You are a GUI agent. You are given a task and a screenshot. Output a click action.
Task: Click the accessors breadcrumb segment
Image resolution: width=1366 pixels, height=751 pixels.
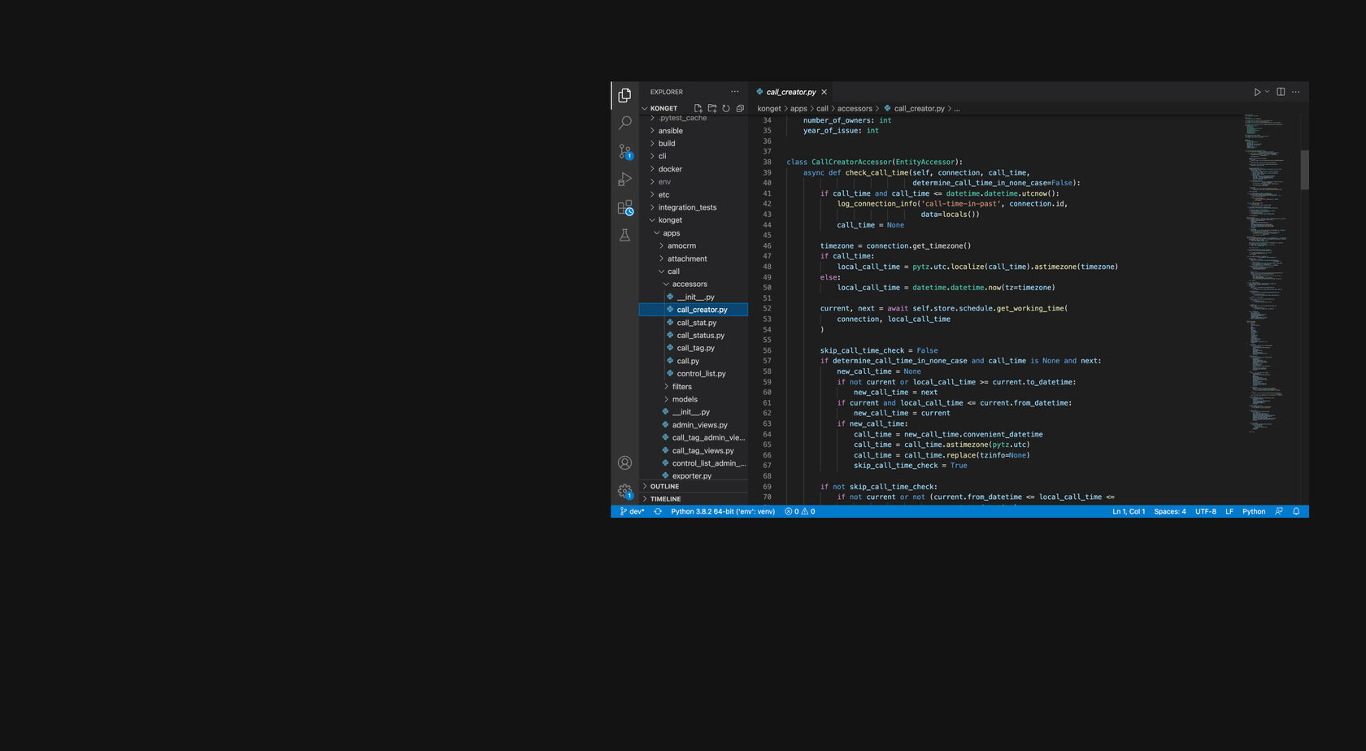tap(855, 109)
